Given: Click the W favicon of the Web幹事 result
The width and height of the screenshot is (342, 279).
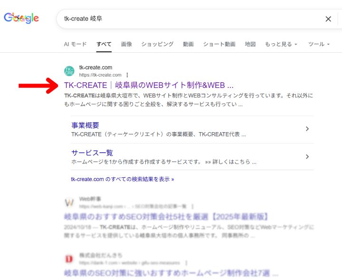Looking at the screenshot, I should 69,202.
